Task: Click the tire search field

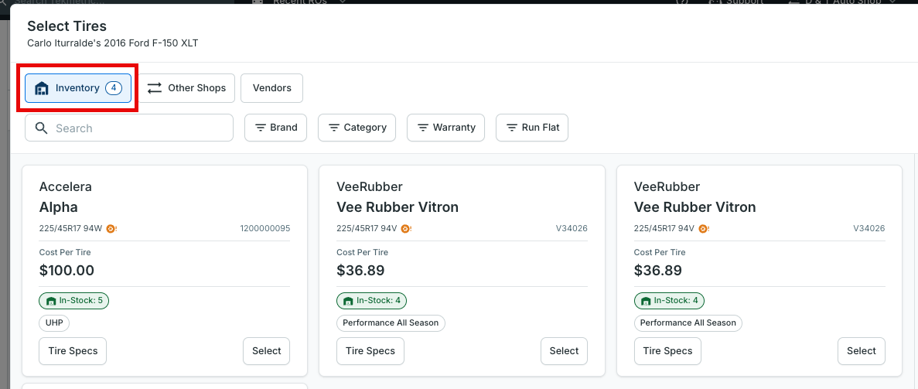Action: 129,128
